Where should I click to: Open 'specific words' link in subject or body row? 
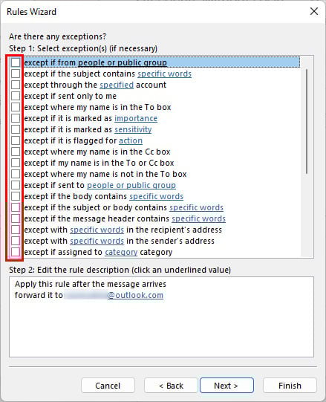point(196,207)
